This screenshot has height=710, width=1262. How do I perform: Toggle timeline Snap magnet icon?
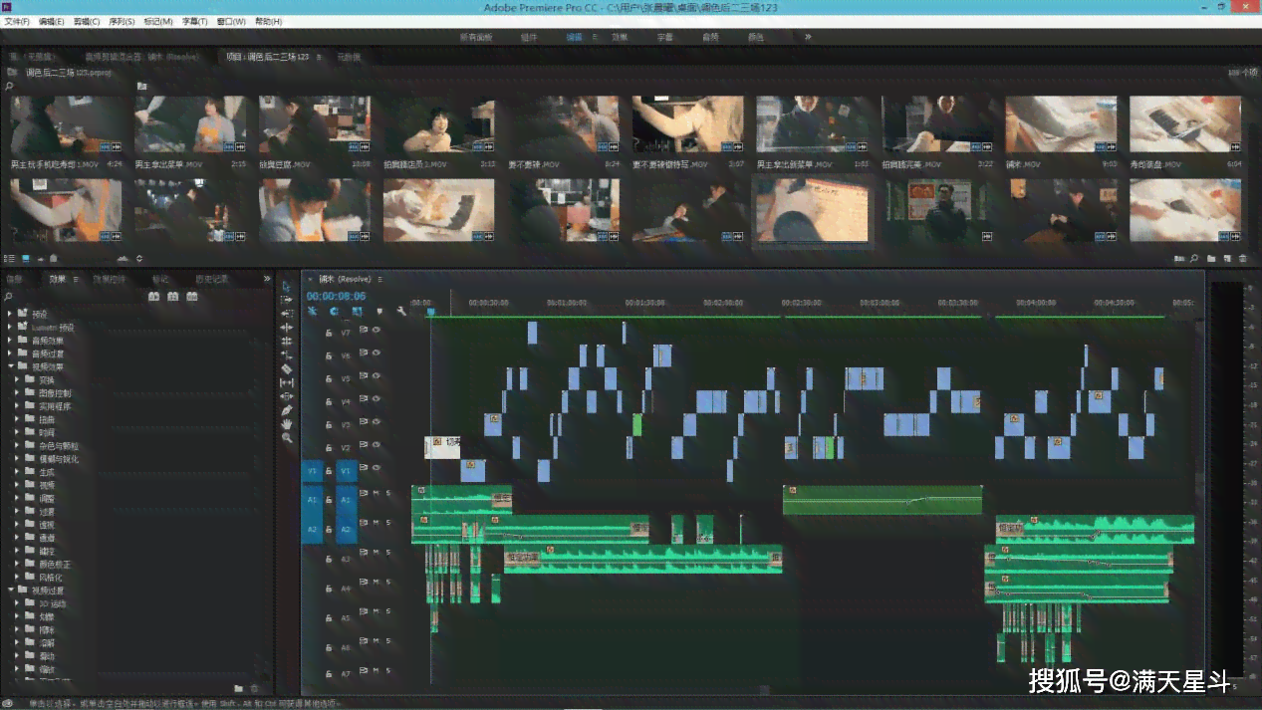click(x=334, y=311)
